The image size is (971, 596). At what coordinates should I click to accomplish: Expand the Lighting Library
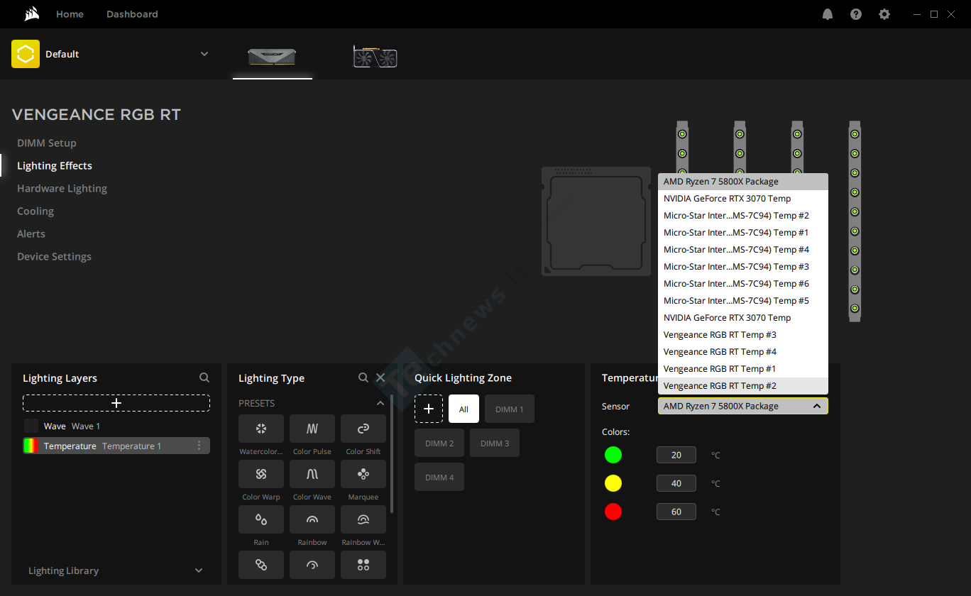tap(199, 570)
